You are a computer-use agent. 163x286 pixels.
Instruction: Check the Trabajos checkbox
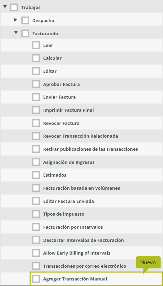click(14, 8)
